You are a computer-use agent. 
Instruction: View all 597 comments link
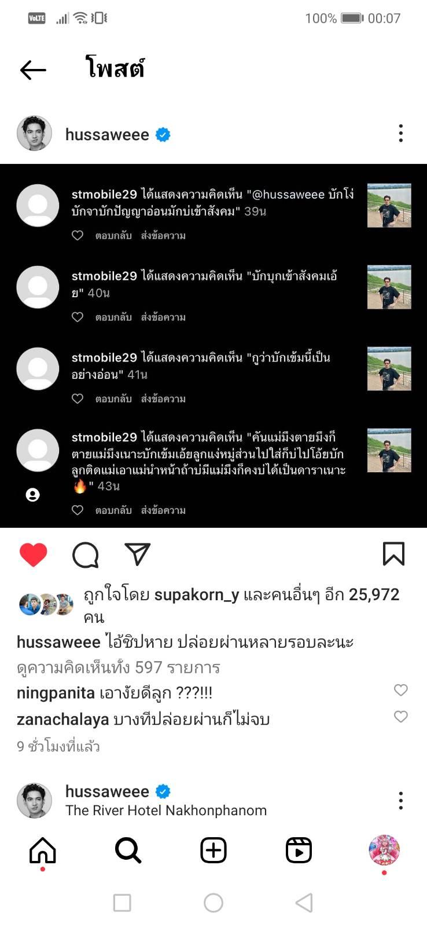[119, 667]
